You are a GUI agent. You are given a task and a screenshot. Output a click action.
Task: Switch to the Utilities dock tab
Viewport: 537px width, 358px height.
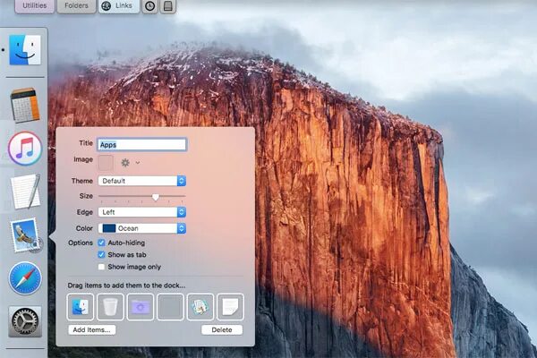35,6
